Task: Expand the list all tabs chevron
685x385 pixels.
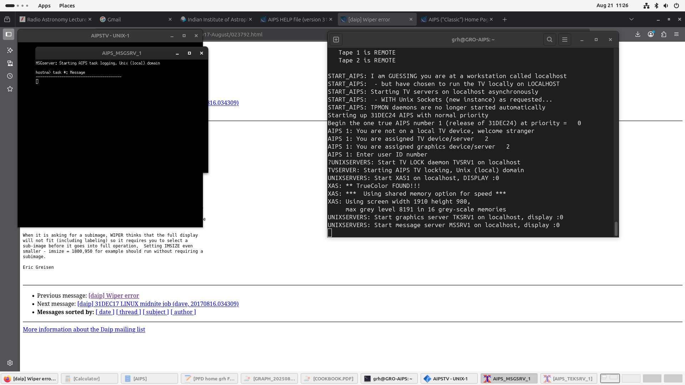Action: click(x=631, y=19)
